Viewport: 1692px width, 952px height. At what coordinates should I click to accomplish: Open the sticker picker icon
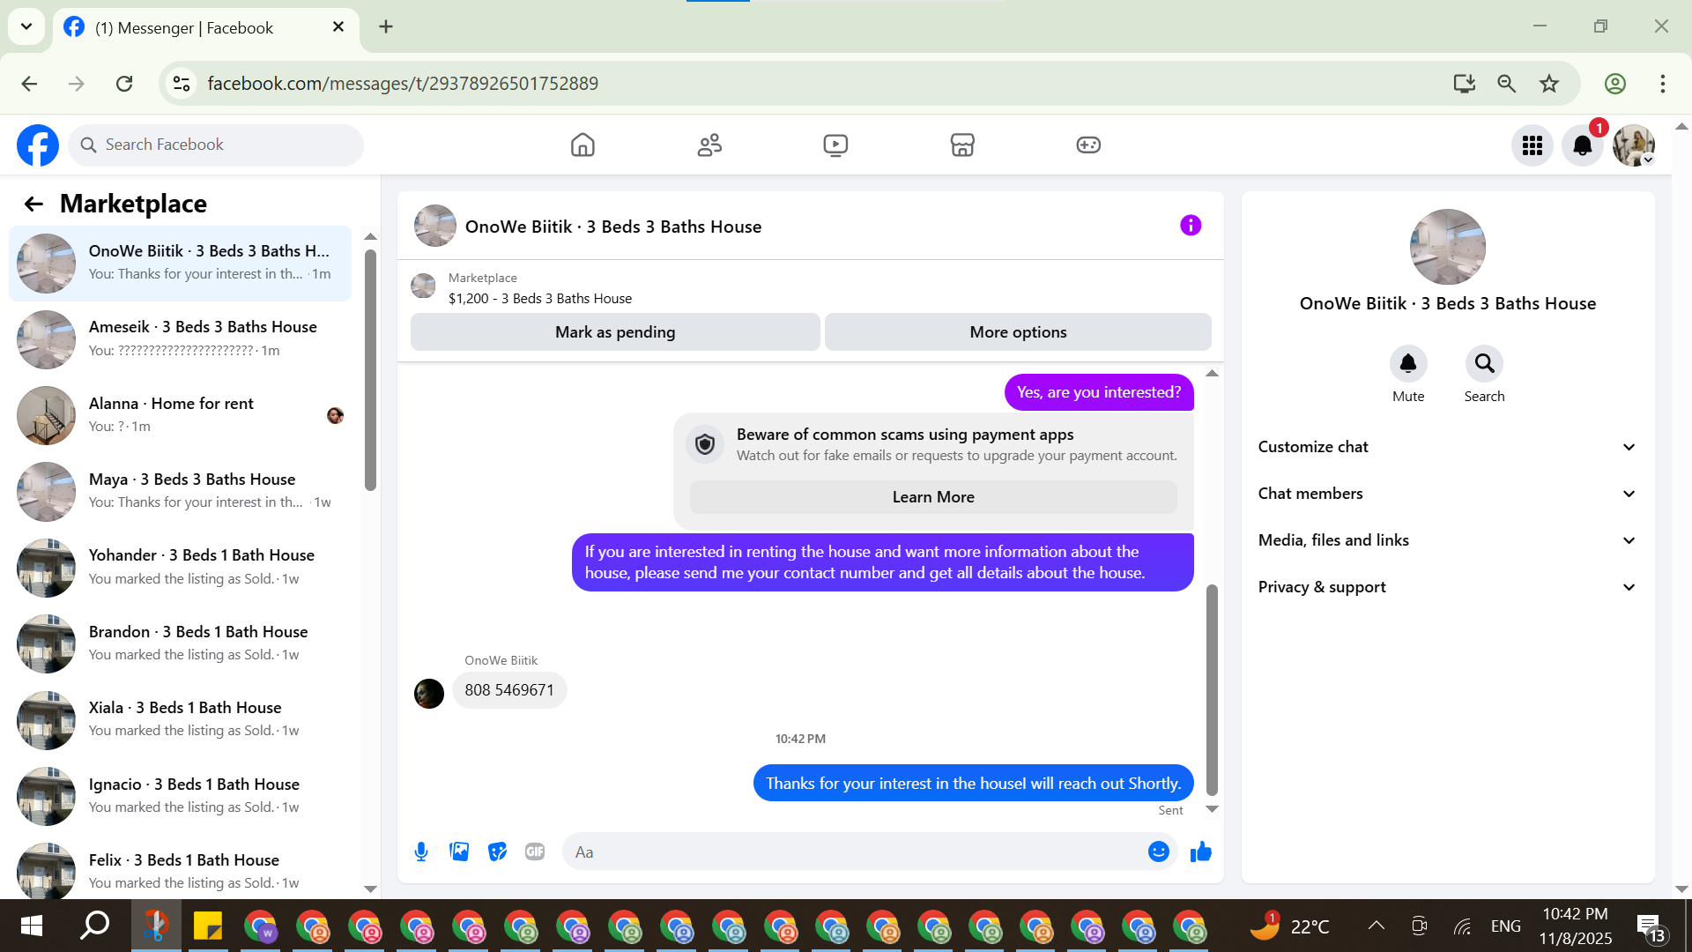(x=497, y=852)
